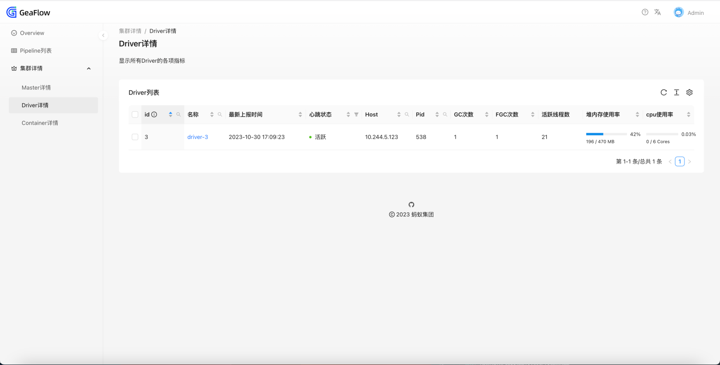Open the language translation icon
Image resolution: width=720 pixels, height=365 pixels.
[x=658, y=12]
